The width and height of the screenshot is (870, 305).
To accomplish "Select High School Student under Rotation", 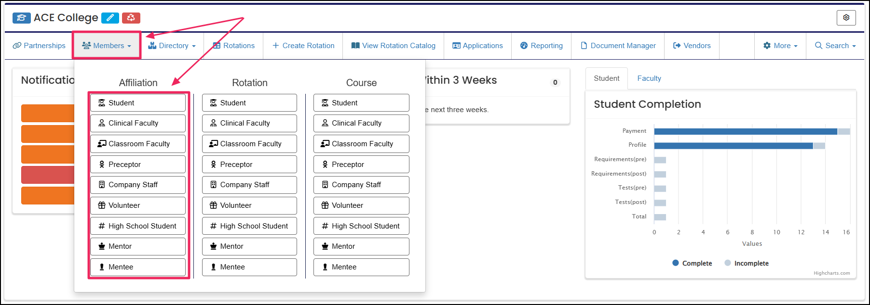I will 249,226.
